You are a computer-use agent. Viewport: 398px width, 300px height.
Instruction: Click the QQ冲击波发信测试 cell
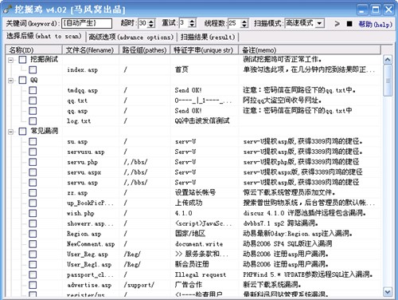coord(202,121)
